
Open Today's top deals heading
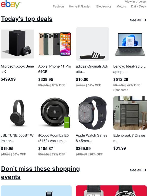tap(27, 19)
